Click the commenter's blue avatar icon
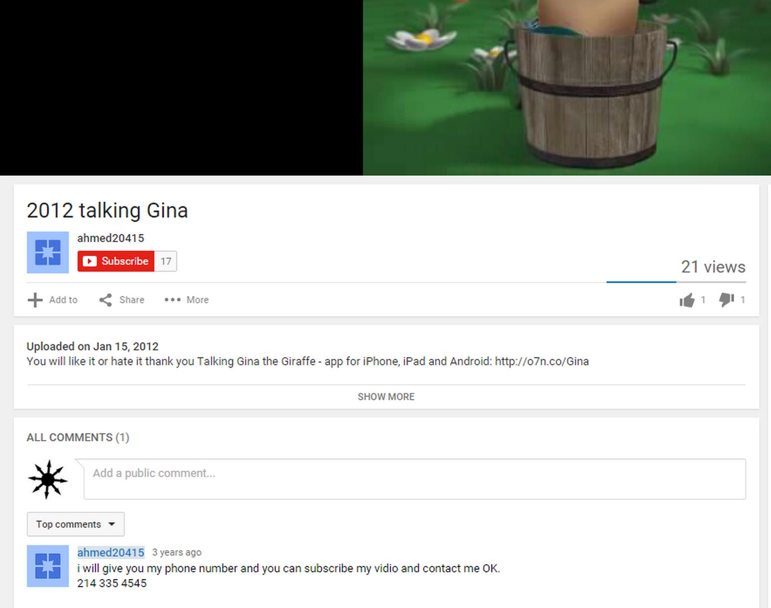The height and width of the screenshot is (608, 771). pos(48,566)
